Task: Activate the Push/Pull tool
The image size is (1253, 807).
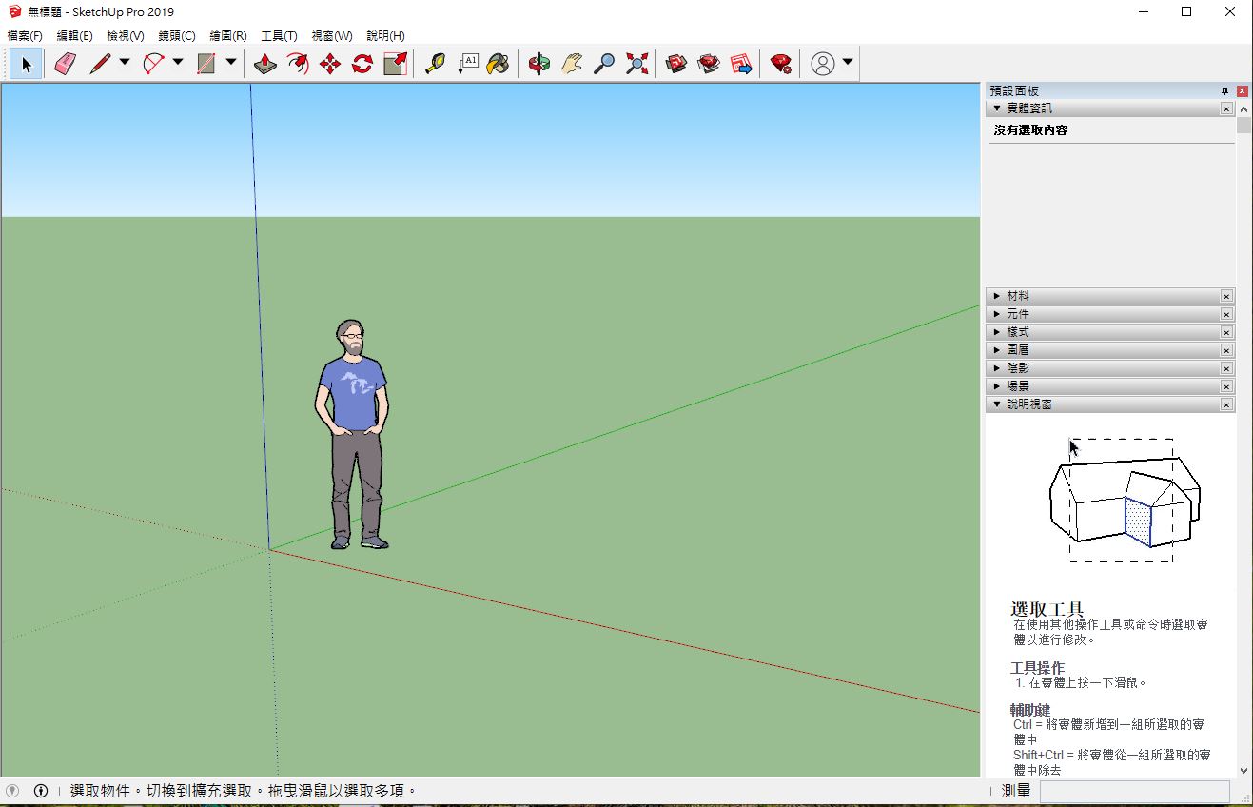Action: [x=265, y=64]
